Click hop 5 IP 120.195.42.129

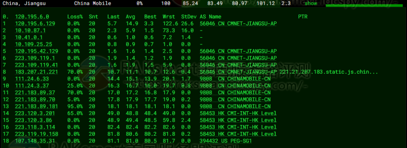(x=37, y=51)
